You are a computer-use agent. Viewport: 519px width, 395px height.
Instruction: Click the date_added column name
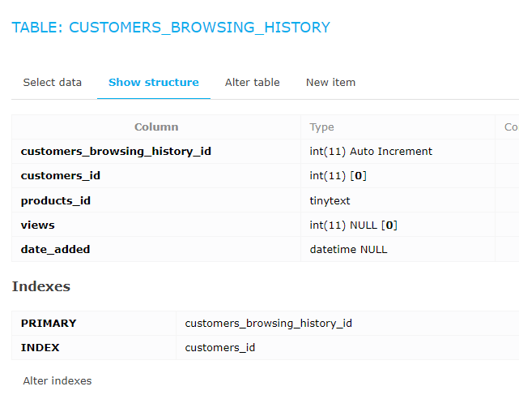[55, 249]
